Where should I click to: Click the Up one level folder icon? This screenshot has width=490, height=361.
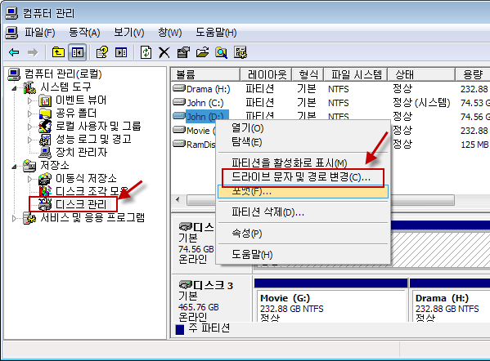pyautogui.click(x=58, y=52)
